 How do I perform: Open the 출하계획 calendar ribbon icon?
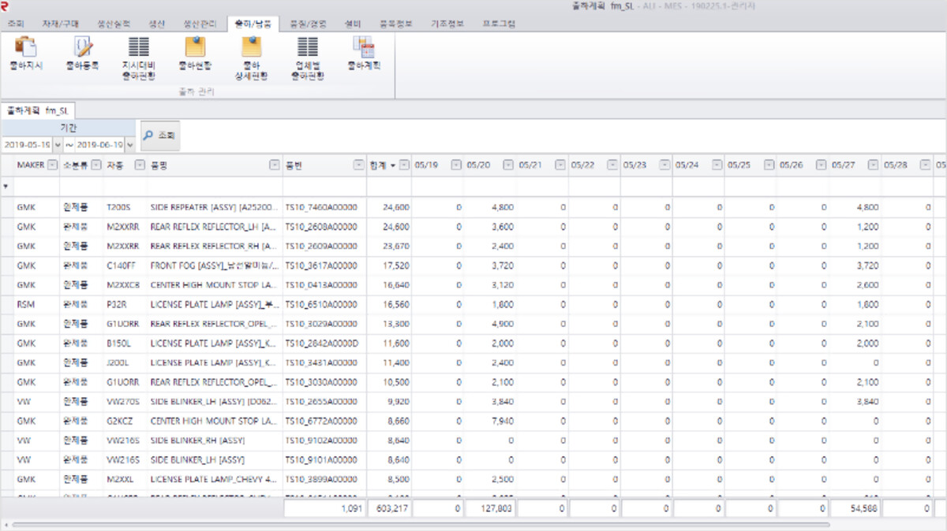(x=364, y=54)
